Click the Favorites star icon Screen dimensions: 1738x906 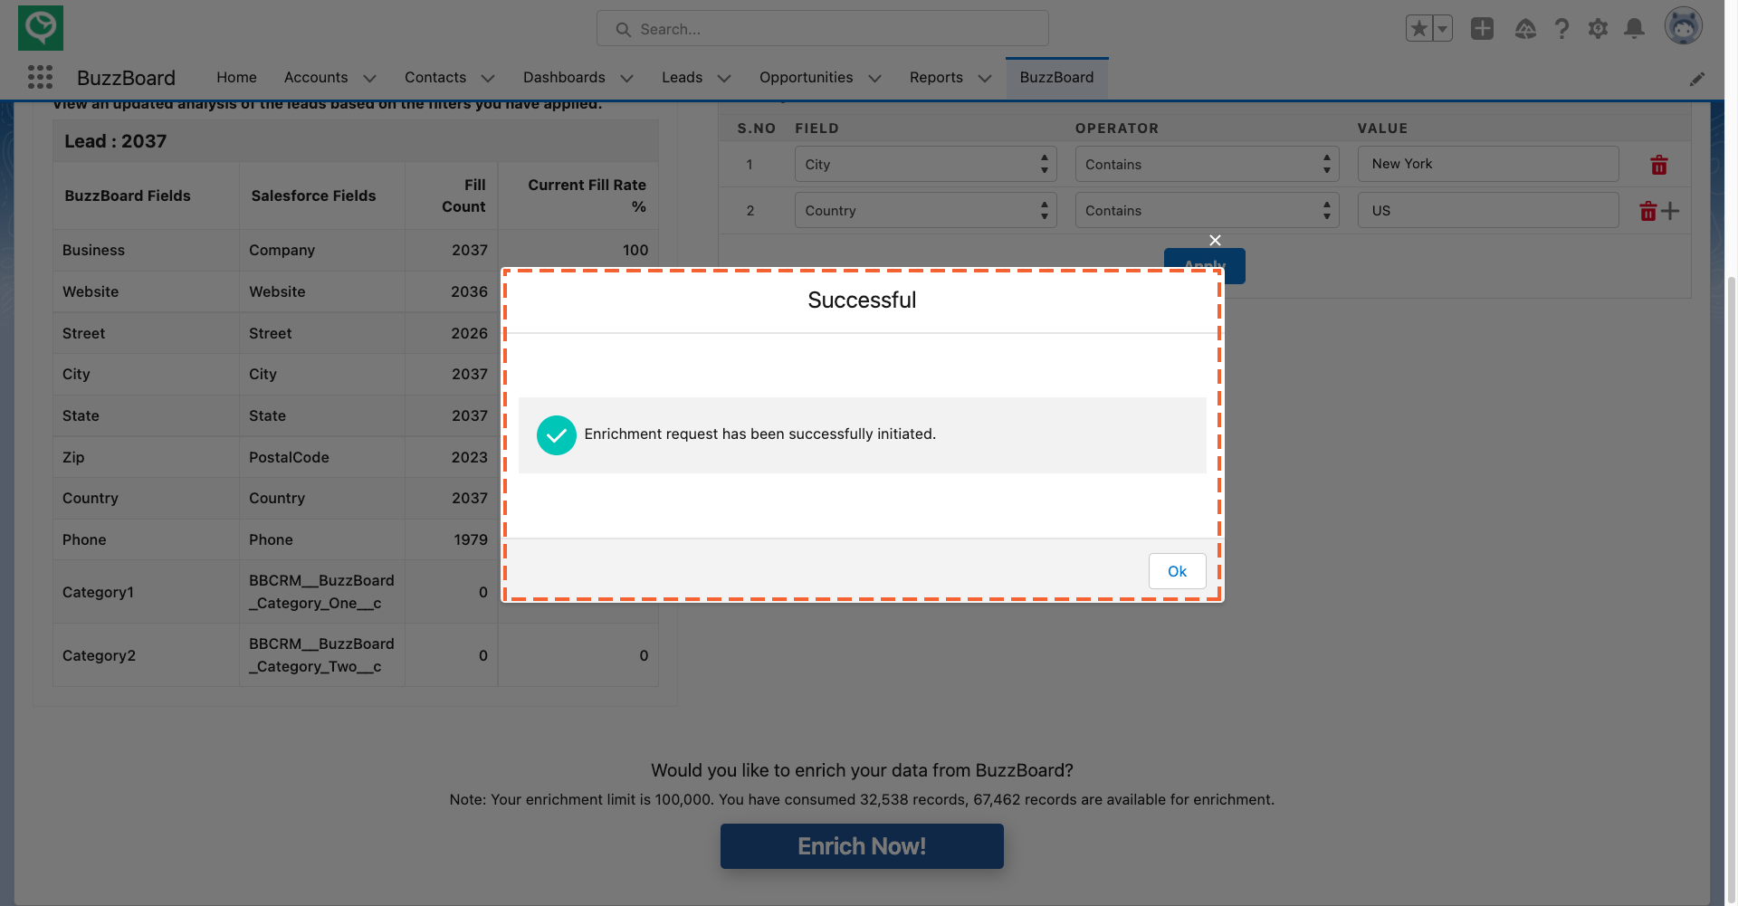coord(1418,29)
